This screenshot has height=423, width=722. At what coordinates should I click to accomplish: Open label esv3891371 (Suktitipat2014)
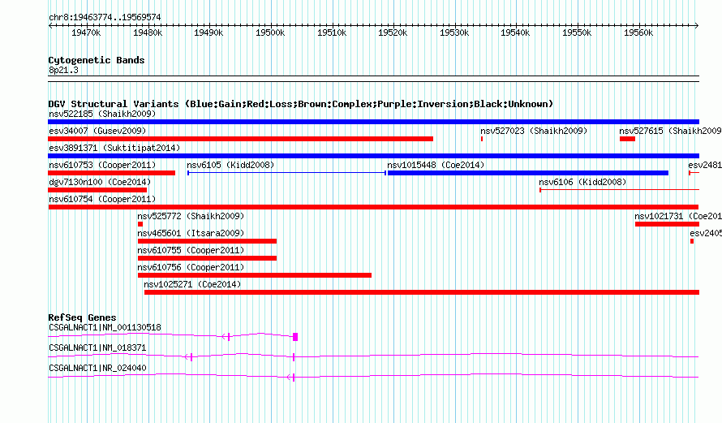coord(114,148)
